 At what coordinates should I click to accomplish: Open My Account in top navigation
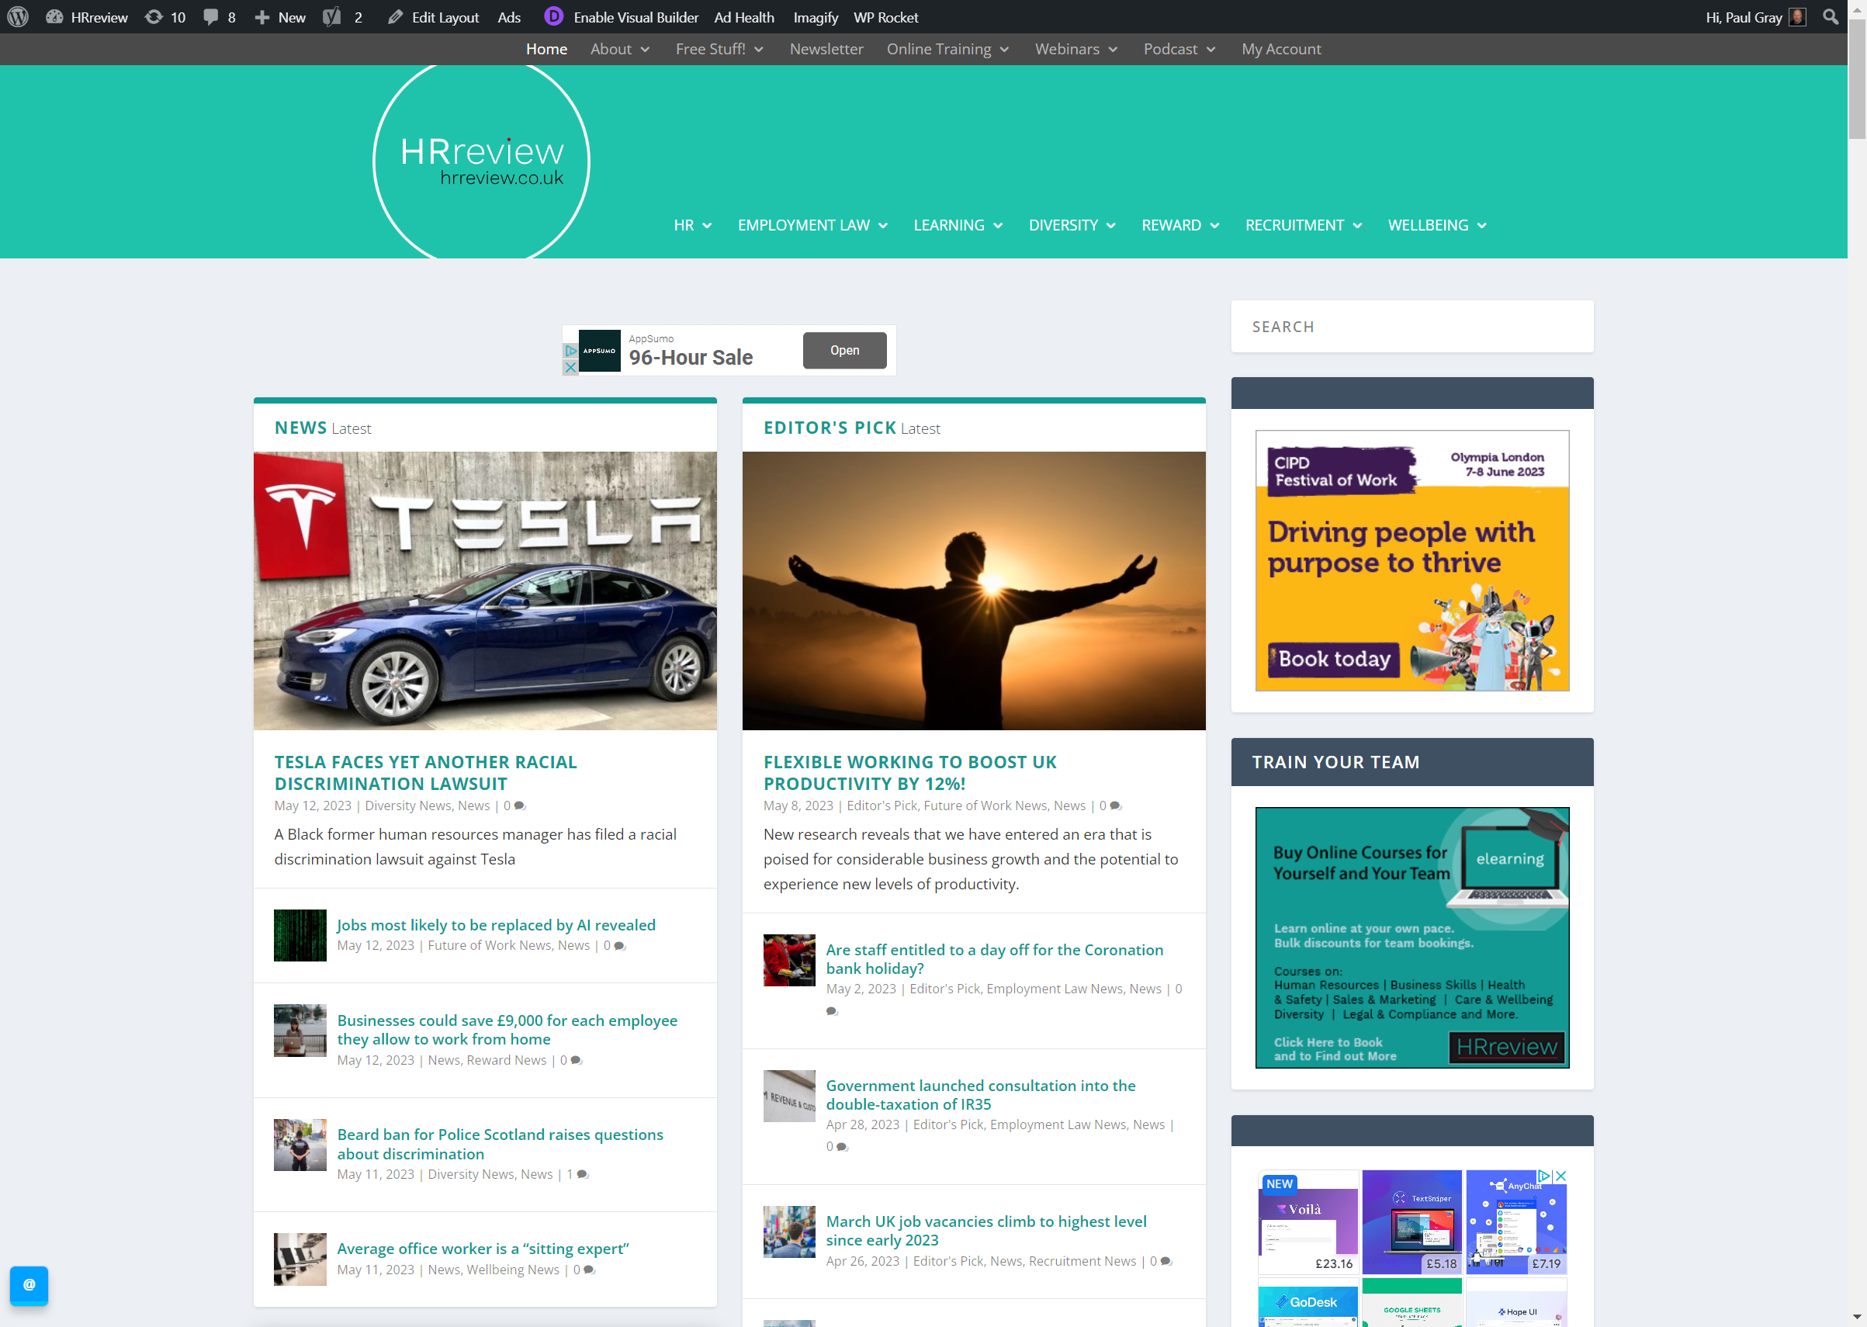click(x=1281, y=49)
